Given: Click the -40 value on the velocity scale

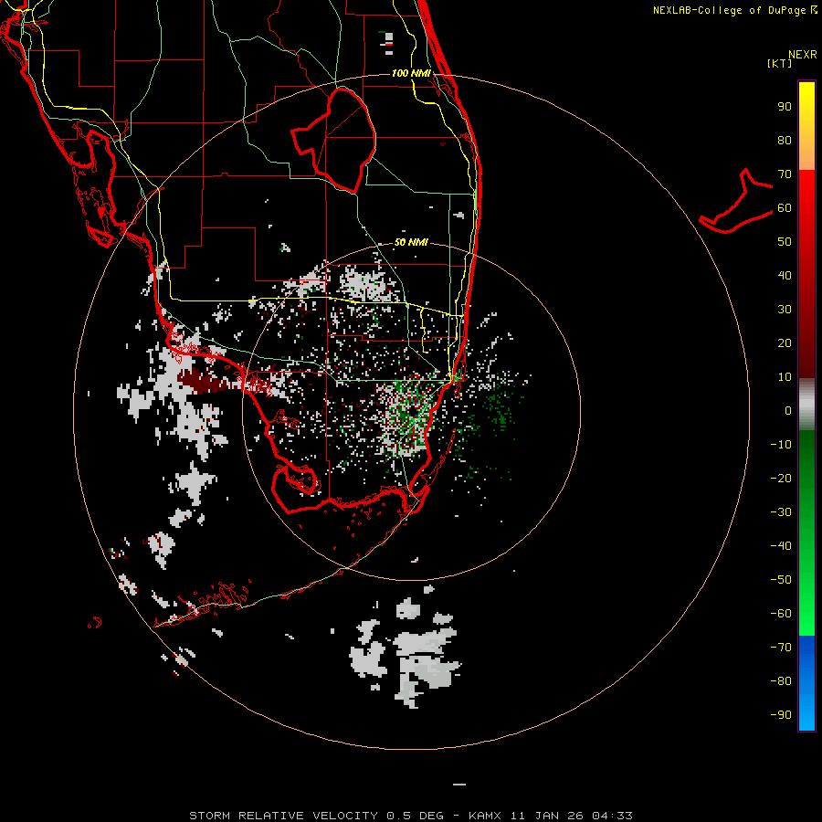Looking at the screenshot, I should pyautogui.click(x=781, y=546).
